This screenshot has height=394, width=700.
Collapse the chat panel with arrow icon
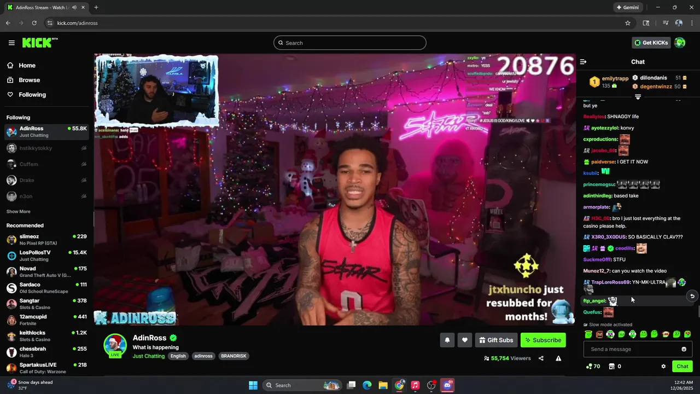(x=583, y=62)
